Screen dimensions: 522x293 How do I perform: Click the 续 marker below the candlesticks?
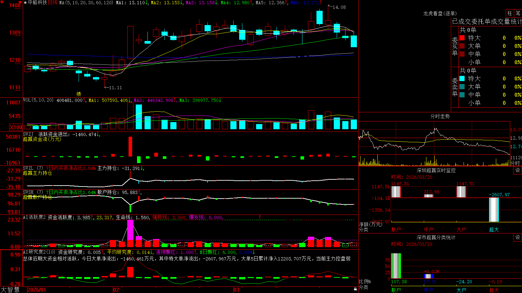(79, 94)
